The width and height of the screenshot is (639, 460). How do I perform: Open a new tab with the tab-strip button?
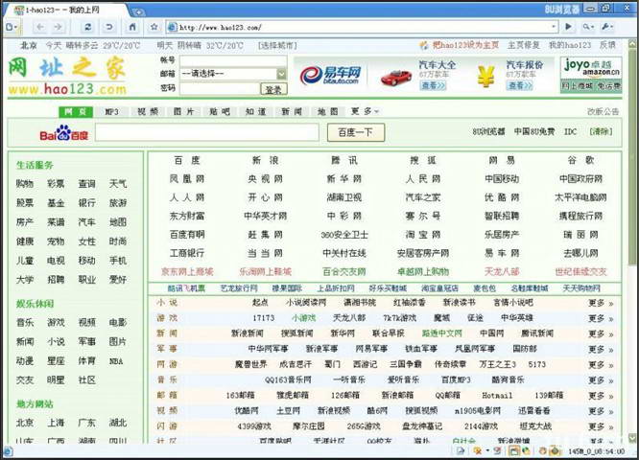click(x=138, y=11)
